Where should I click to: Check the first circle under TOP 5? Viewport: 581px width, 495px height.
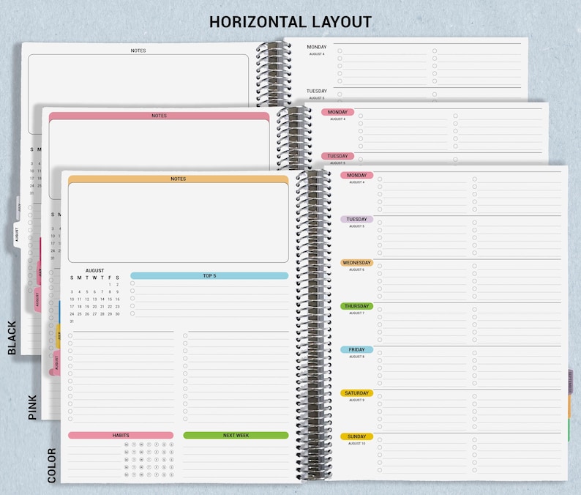click(x=132, y=283)
